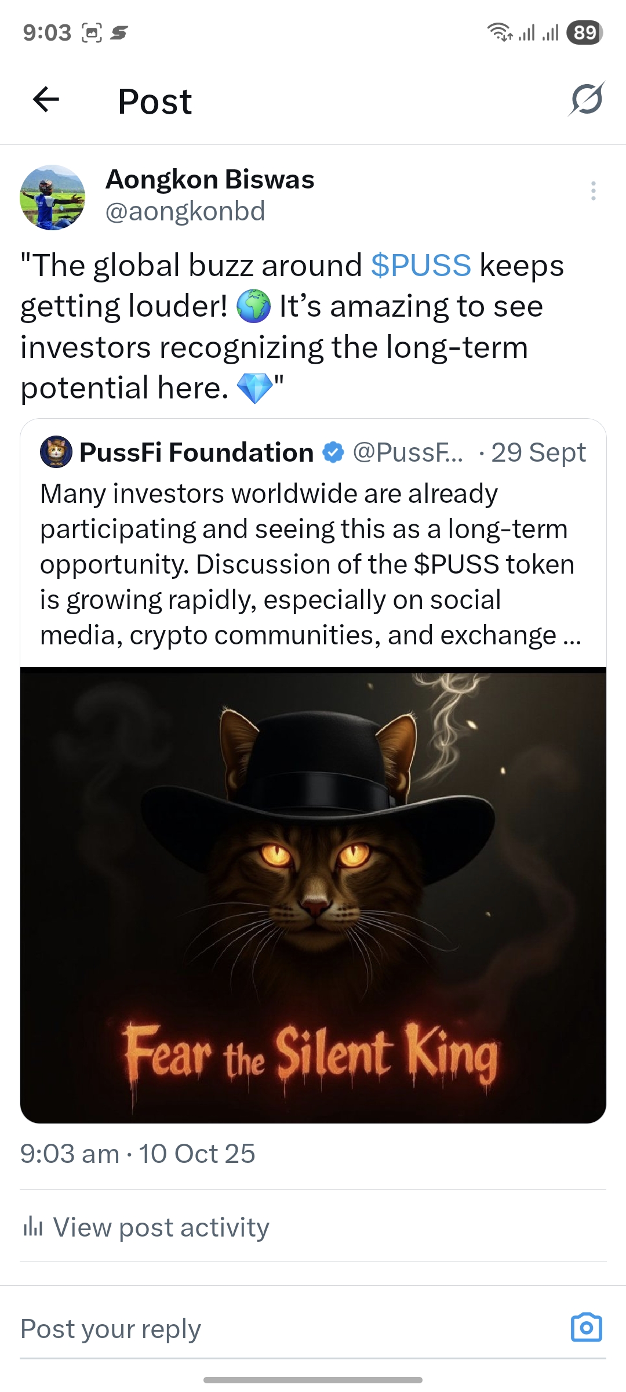This screenshot has width=626, height=1392.
Task: Open View post activity
Action: click(x=146, y=1227)
